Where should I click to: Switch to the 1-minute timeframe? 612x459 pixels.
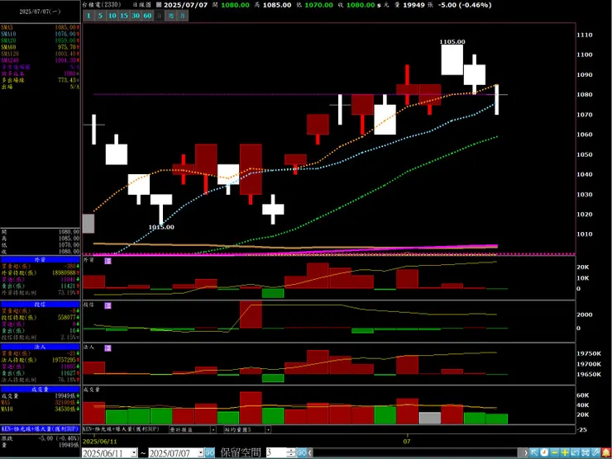pyautogui.click(x=88, y=16)
